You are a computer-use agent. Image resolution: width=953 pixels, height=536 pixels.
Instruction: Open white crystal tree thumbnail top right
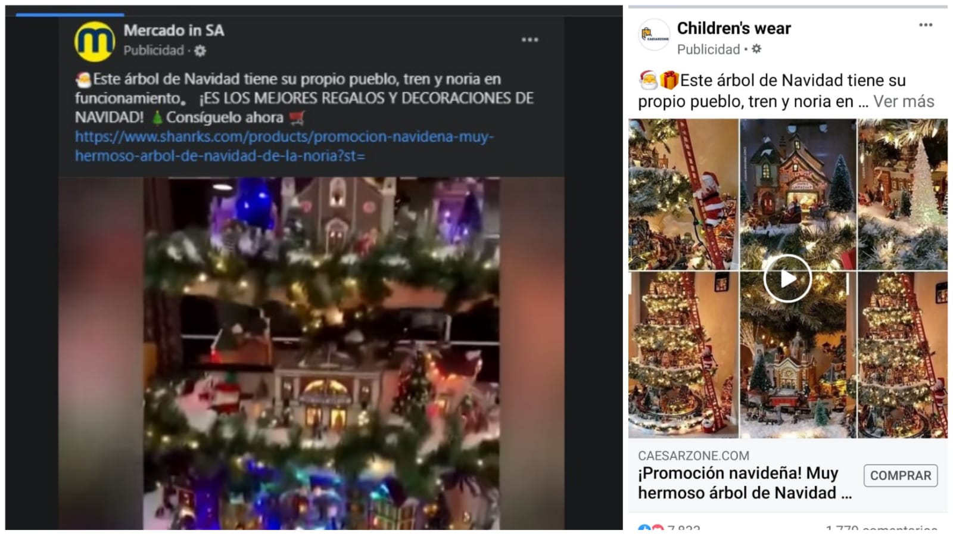[902, 194]
